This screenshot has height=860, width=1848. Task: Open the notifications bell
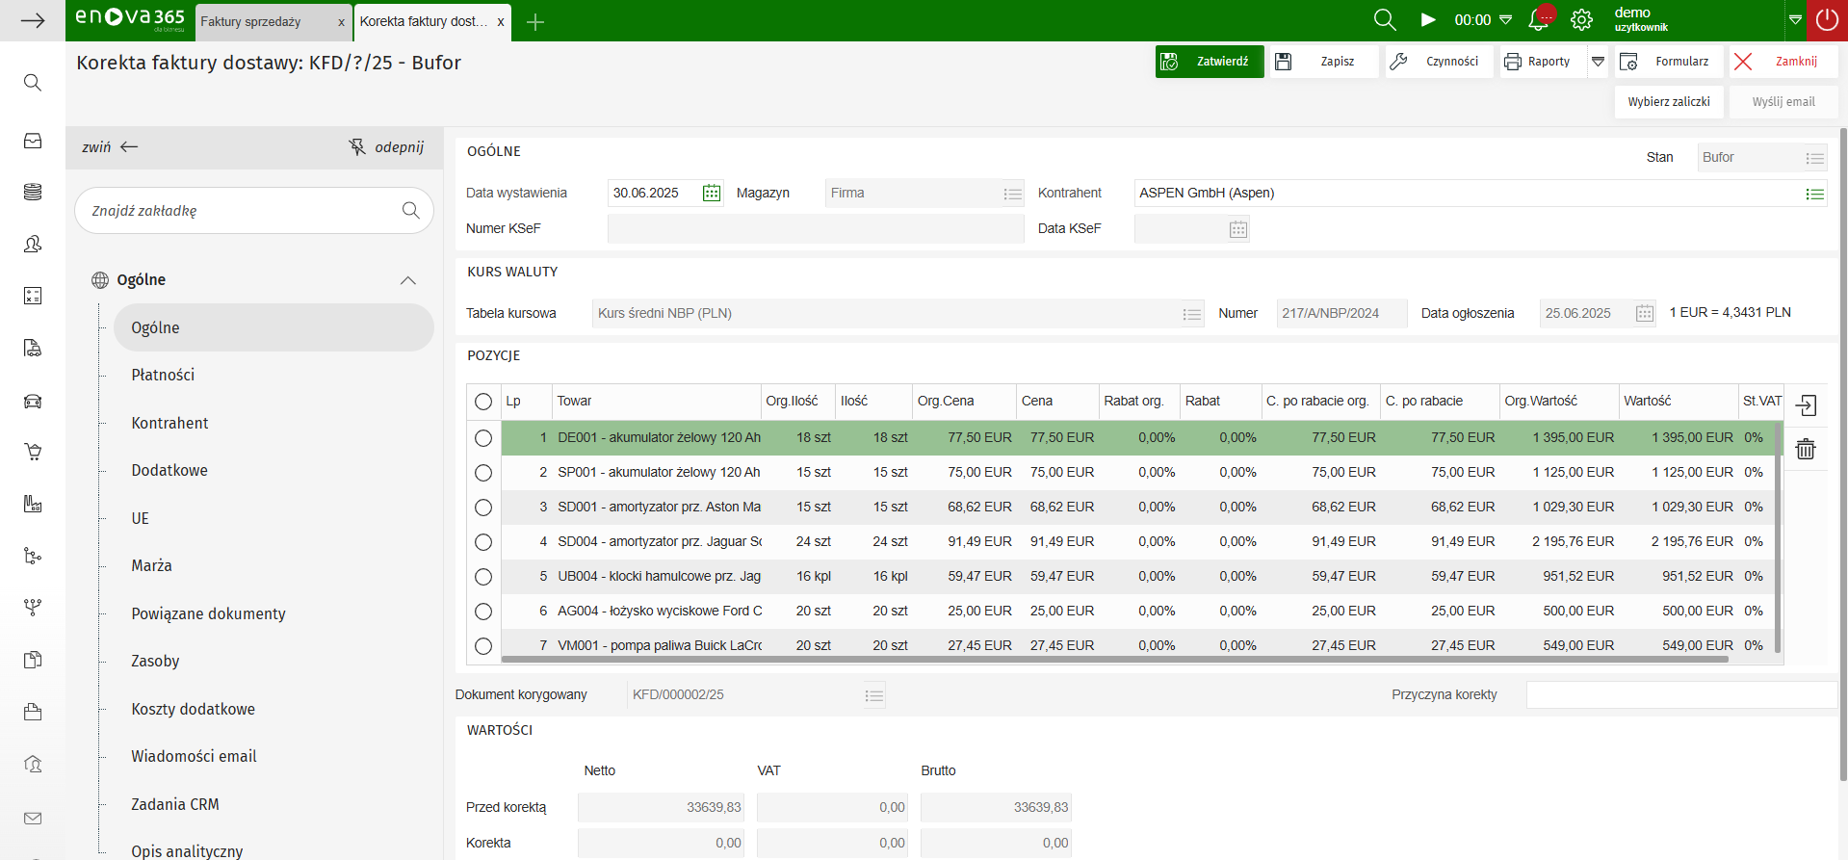pyautogui.click(x=1538, y=20)
